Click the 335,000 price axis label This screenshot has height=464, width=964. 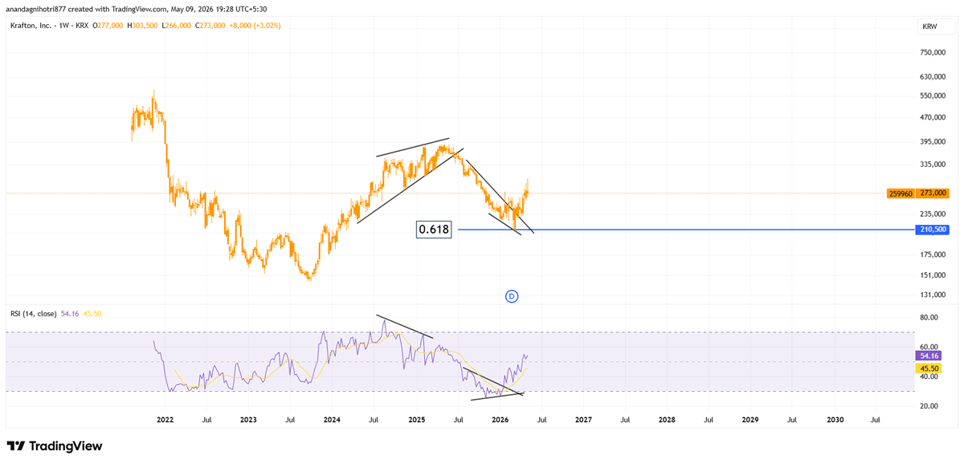pos(933,165)
